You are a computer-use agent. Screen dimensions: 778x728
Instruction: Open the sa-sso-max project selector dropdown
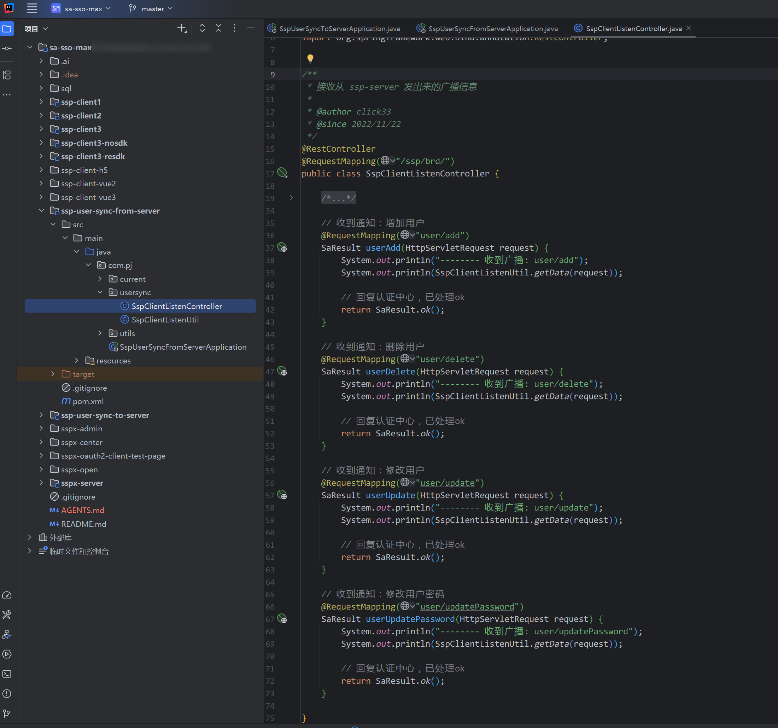[x=81, y=8]
